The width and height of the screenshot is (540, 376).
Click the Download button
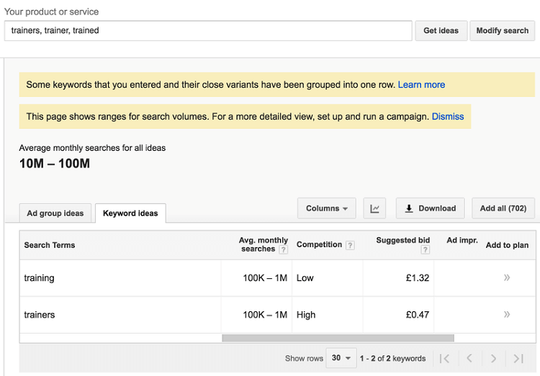point(430,208)
